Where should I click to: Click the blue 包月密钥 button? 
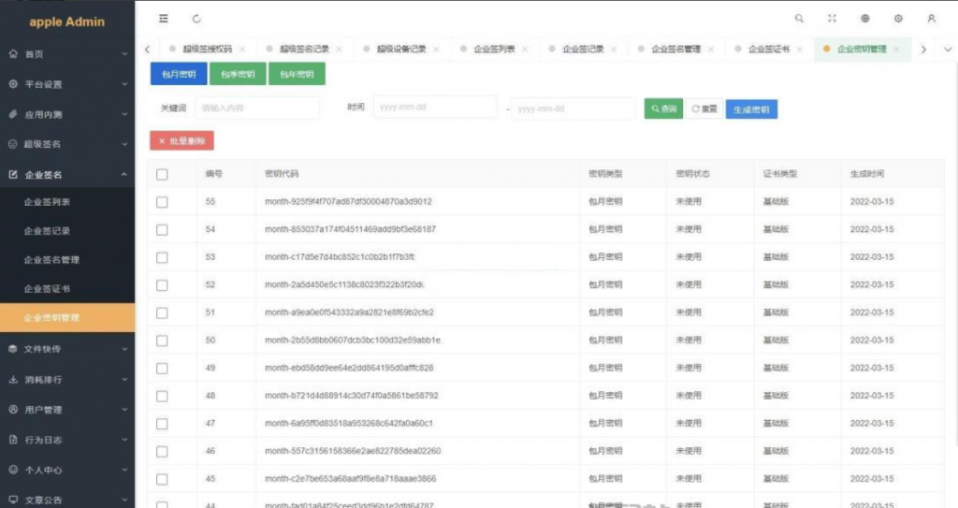tap(179, 74)
